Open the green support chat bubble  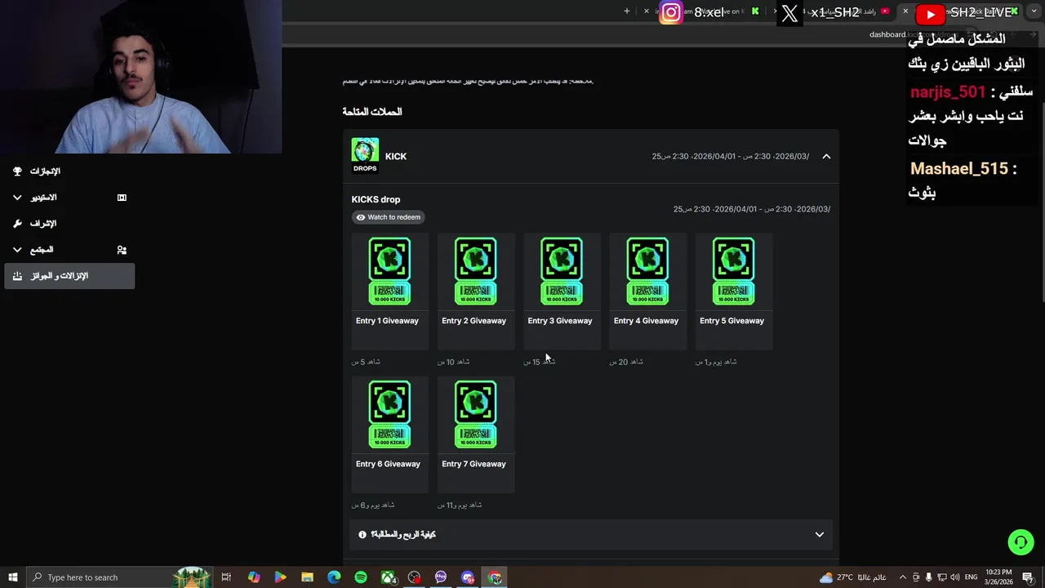point(1021,542)
